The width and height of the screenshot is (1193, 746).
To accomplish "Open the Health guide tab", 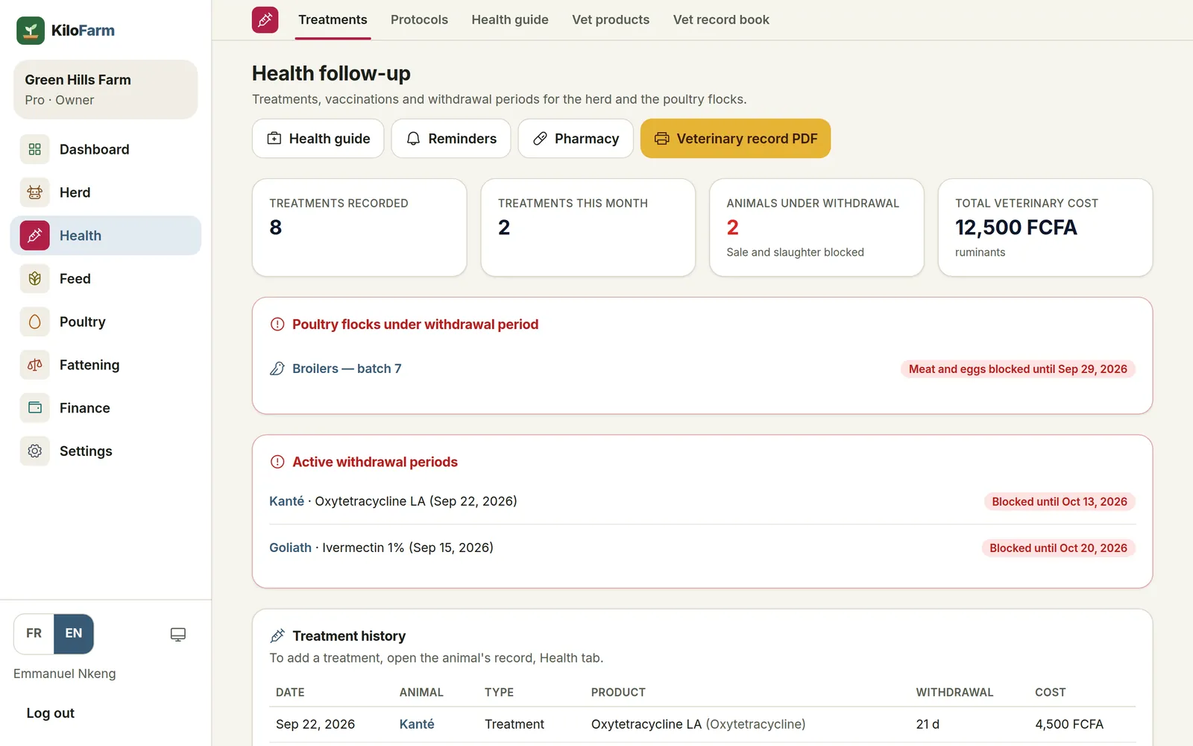I will point(510,20).
